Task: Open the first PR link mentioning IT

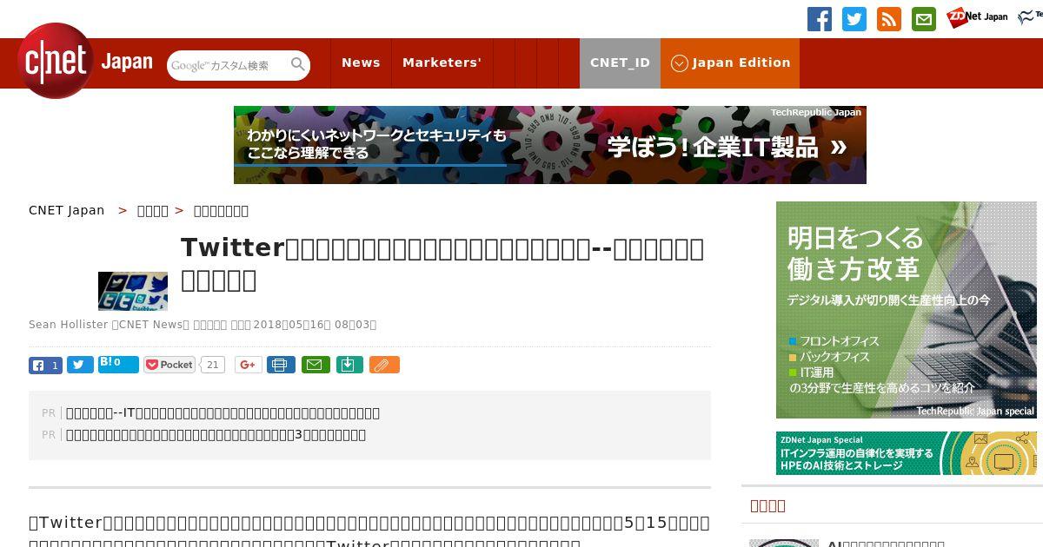Action: pyautogui.click(x=223, y=413)
